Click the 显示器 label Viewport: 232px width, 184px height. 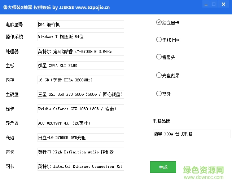pyautogui.click(x=12, y=123)
